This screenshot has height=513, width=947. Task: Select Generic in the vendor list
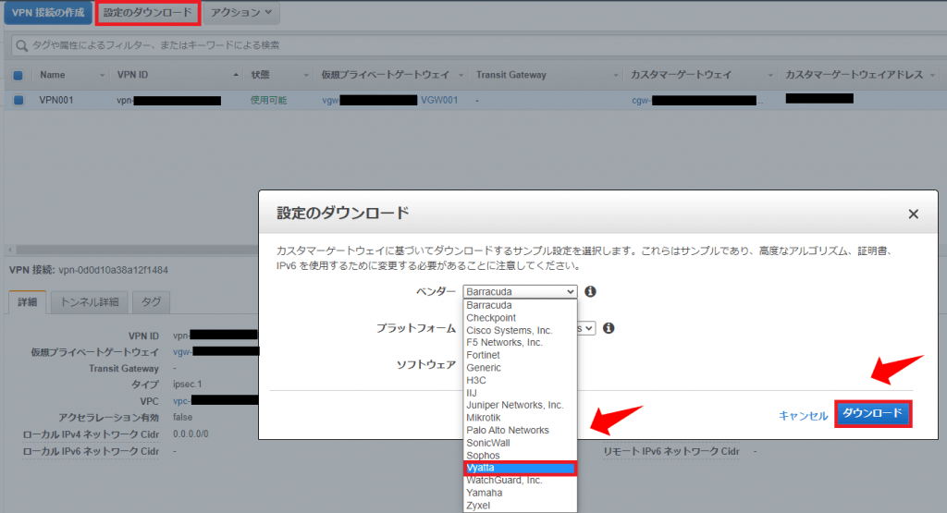(520, 368)
